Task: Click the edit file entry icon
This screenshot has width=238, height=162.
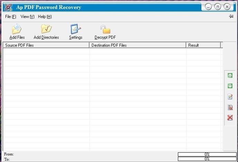Action: [230, 97]
